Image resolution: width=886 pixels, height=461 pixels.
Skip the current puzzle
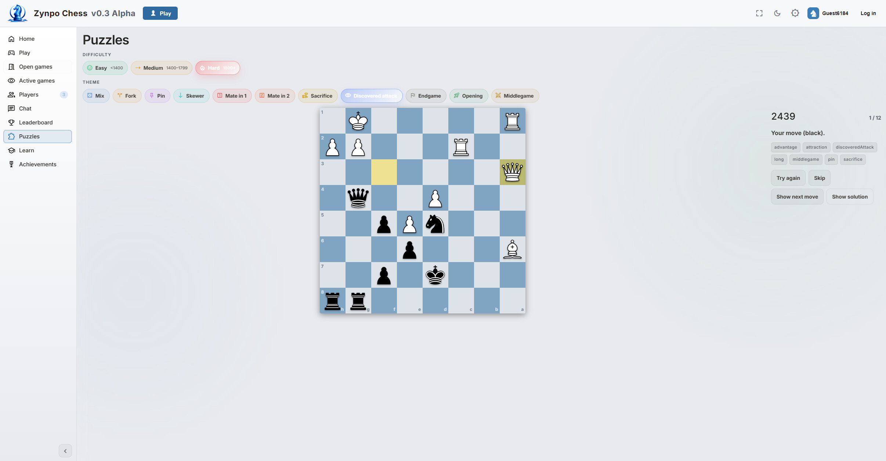819,178
